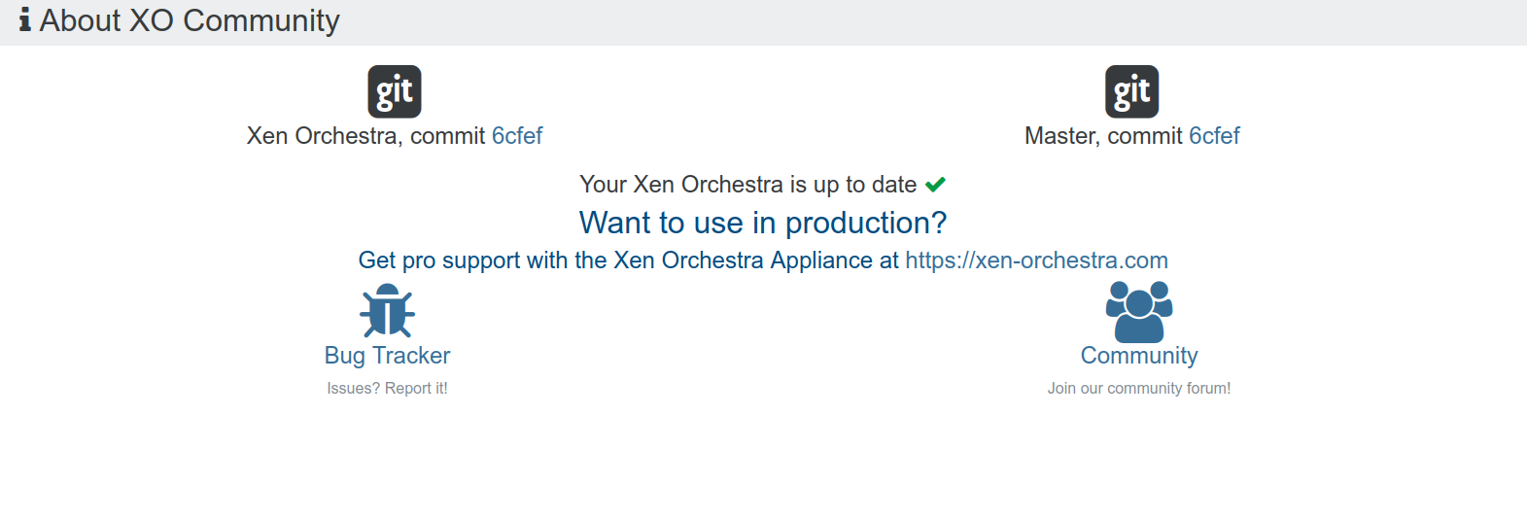Open the Community text link
Viewport: 1527px width, 520px height.
[x=1138, y=356]
